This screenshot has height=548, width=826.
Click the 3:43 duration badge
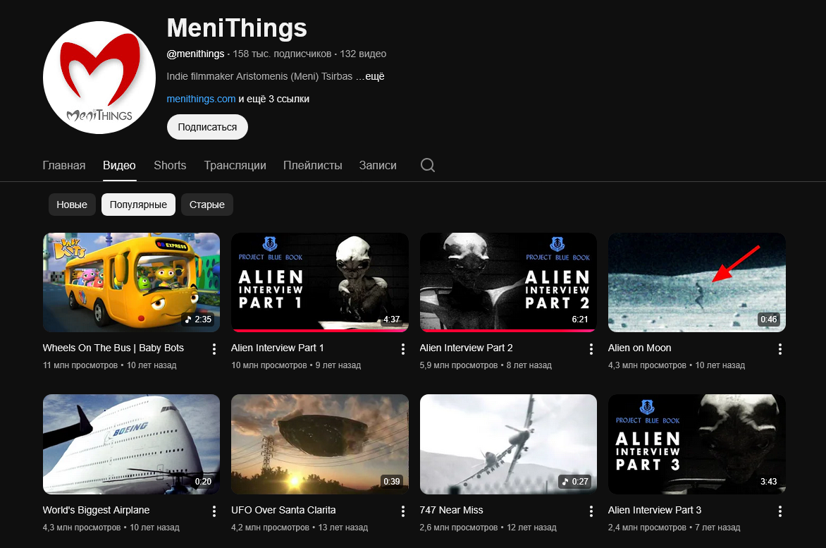[769, 482]
